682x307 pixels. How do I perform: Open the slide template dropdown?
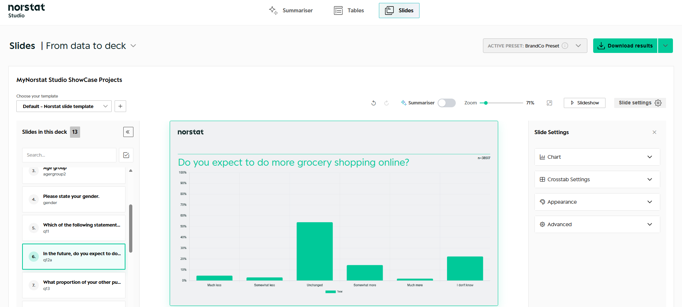pyautogui.click(x=64, y=106)
